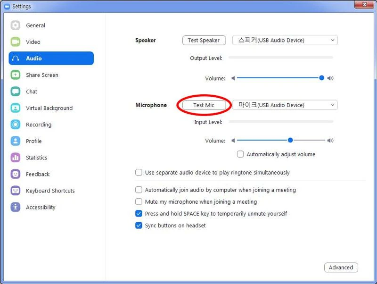Expand the Microphone device dropdown
The width and height of the screenshot is (377, 284).
pos(285,105)
